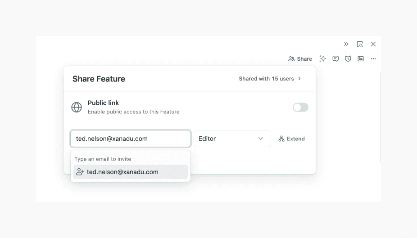Open the comments icon
The width and height of the screenshot is (417, 238).
tap(335, 58)
